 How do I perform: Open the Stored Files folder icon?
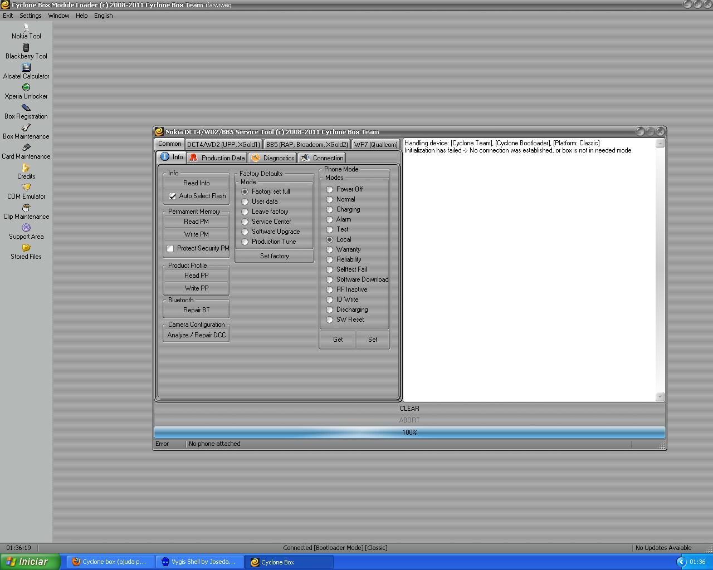26,248
